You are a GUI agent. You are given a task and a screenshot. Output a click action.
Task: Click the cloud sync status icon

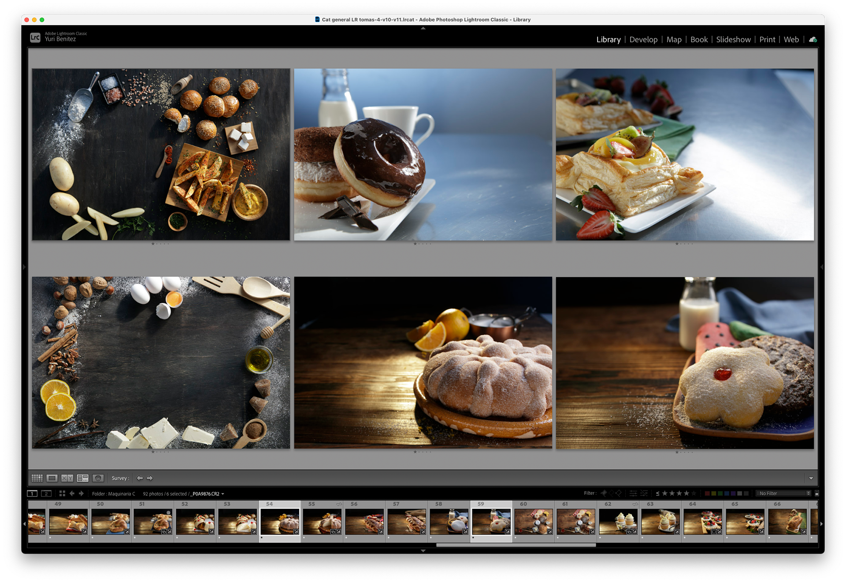813,40
